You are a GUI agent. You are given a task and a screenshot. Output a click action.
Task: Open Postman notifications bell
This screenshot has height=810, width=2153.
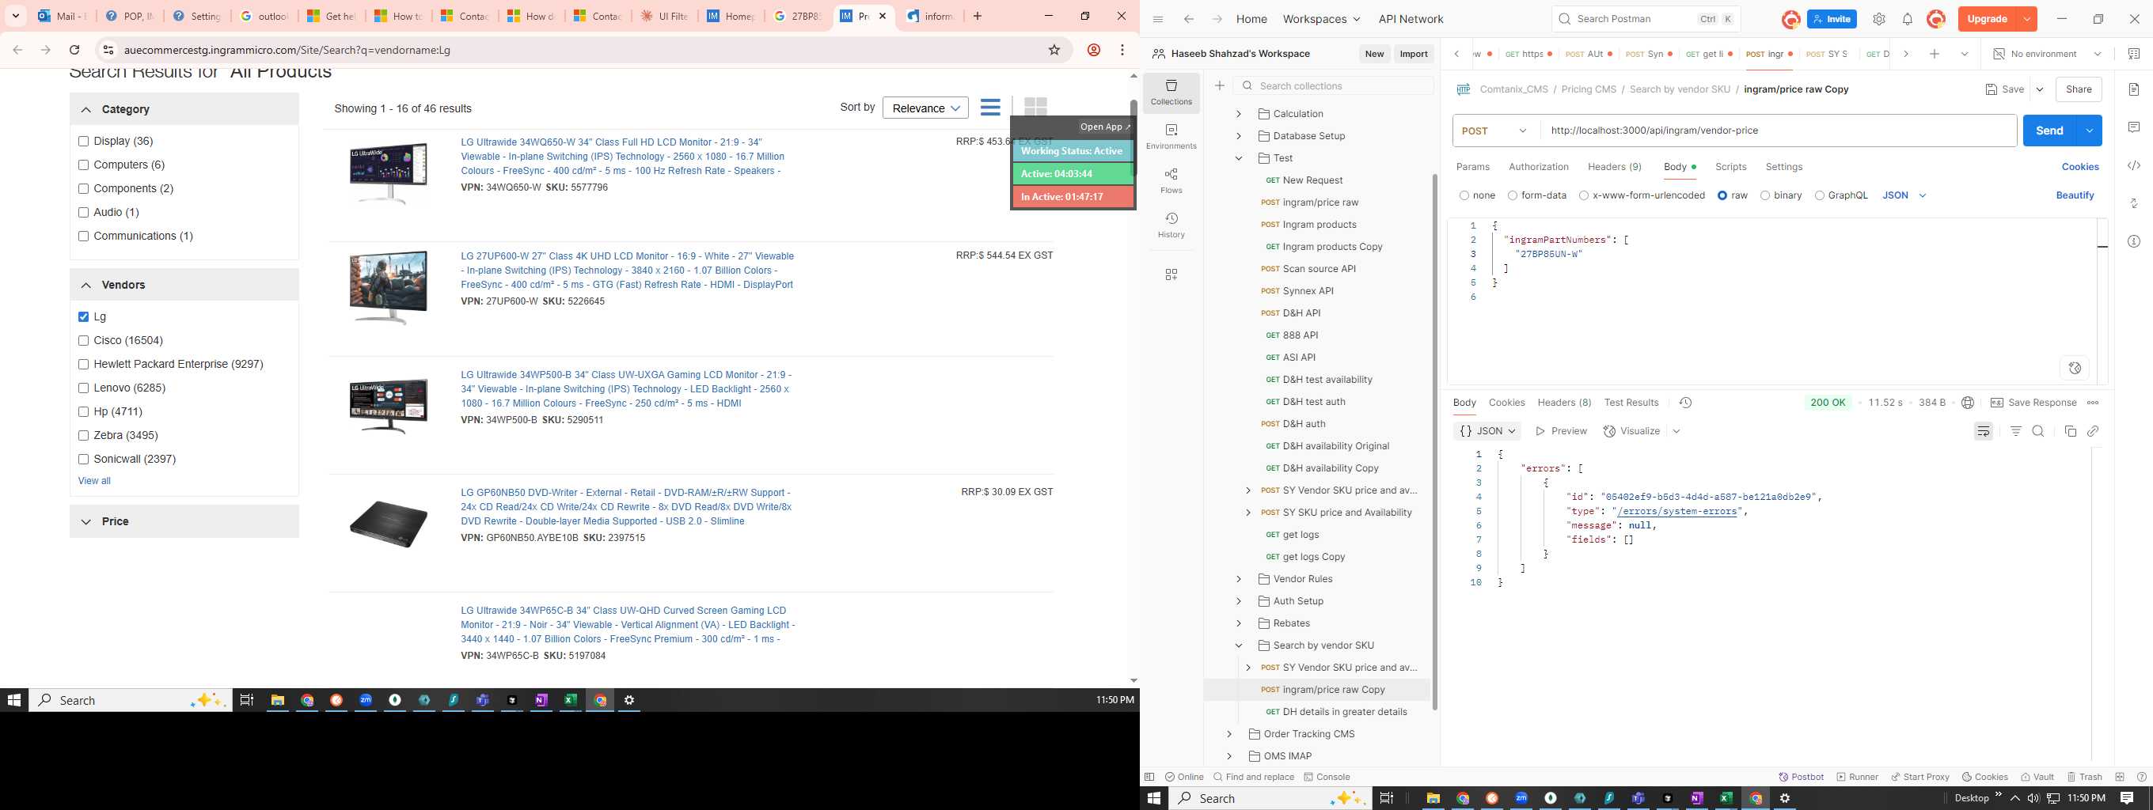(x=1908, y=19)
